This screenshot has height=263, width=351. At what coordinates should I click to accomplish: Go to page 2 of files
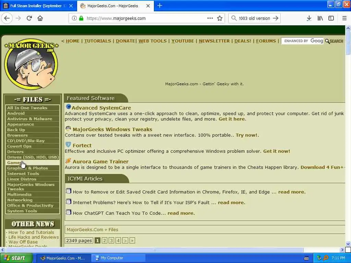pos(104,241)
